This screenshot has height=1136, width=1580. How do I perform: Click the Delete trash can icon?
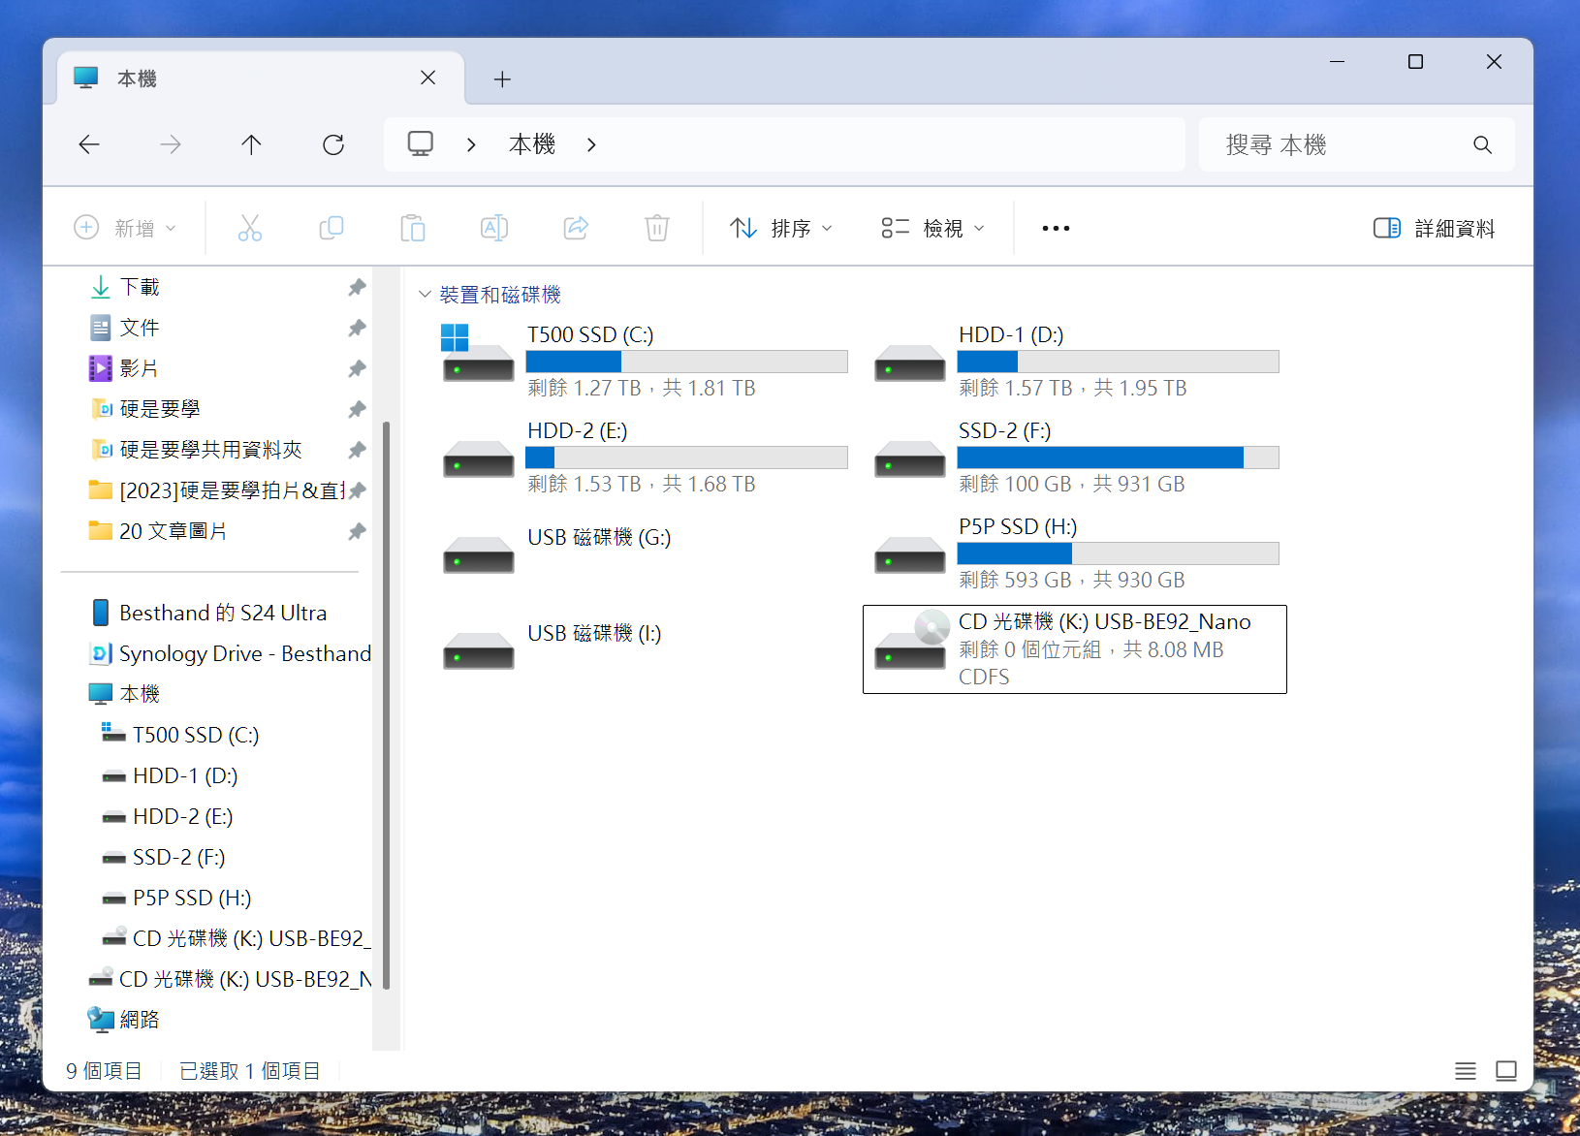(657, 228)
